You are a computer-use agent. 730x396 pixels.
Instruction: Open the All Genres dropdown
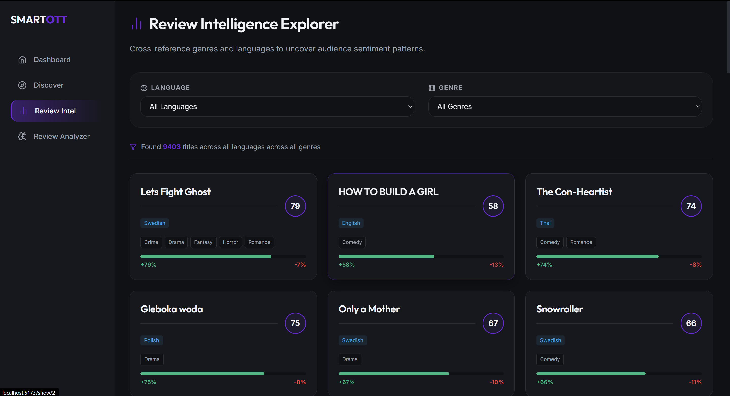point(565,106)
